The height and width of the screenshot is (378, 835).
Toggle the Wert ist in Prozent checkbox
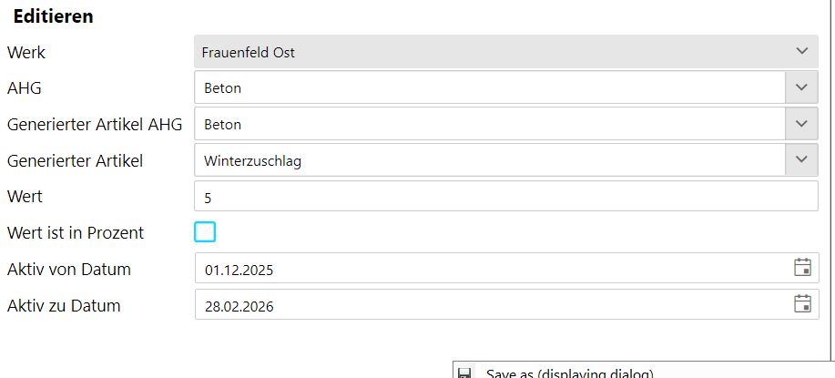(205, 232)
